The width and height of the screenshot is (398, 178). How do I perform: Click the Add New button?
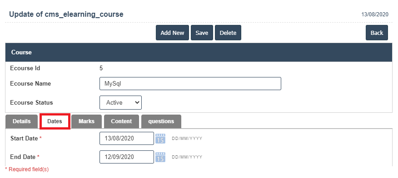click(172, 33)
